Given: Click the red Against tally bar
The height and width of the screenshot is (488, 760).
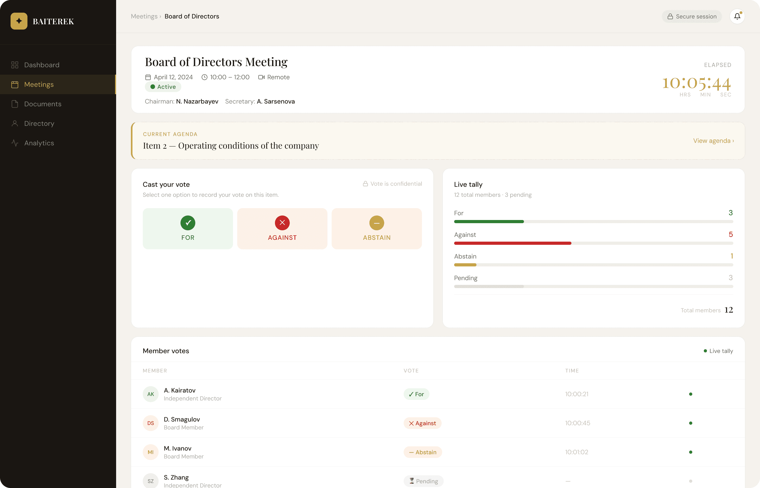Looking at the screenshot, I should tap(512, 243).
